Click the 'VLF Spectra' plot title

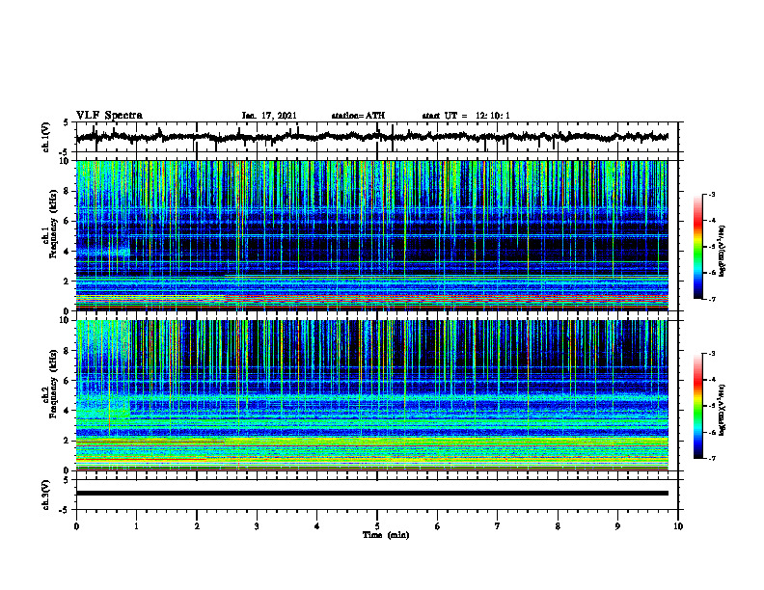[x=109, y=116]
